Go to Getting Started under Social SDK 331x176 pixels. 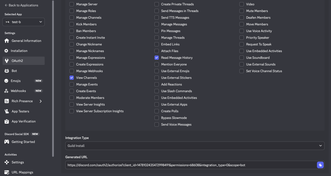tap(23, 142)
